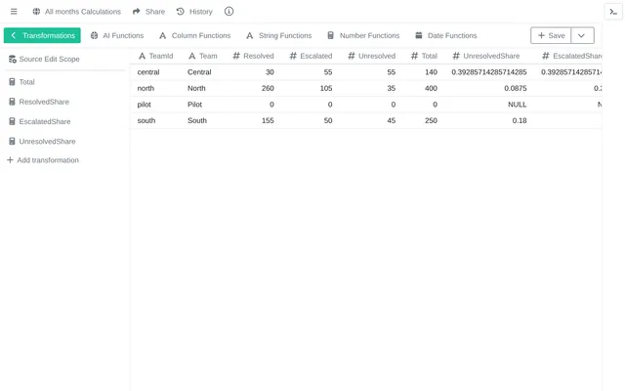Image resolution: width=625 pixels, height=391 pixels.
Task: Click the Total value 140
Action: tap(431, 72)
